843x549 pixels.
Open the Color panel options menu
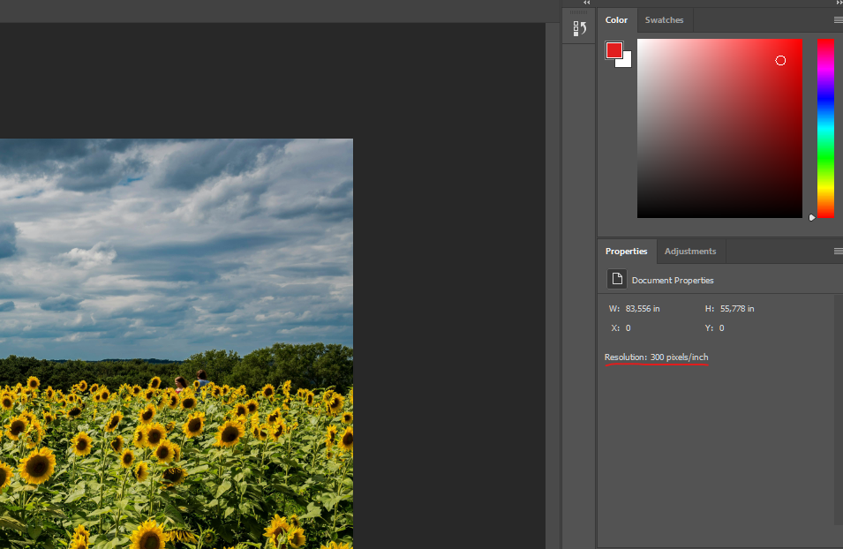pyautogui.click(x=838, y=20)
